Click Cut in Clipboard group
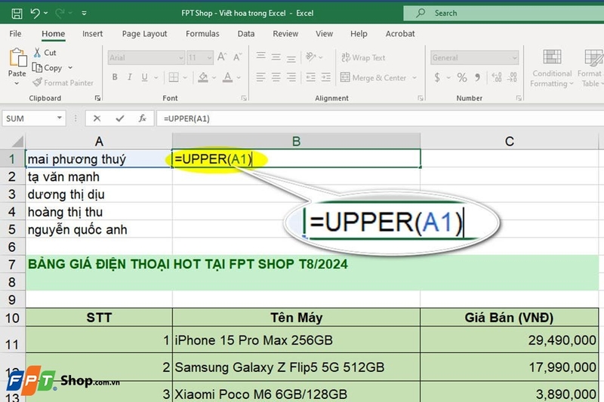This screenshot has height=402, width=604. click(45, 53)
